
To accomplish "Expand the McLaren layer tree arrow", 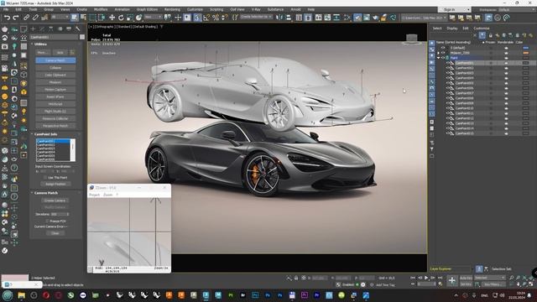I will (438, 53).
